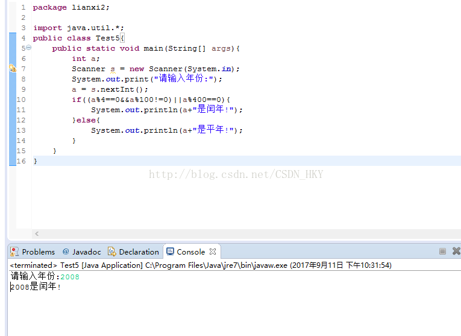Click the console Terminate square button
The image size is (461, 336).
442,252
